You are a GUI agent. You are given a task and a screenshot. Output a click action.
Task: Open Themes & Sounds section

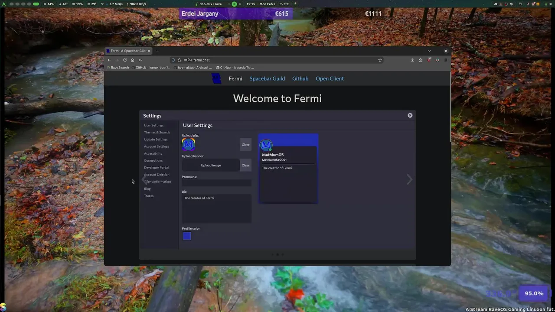157,132
